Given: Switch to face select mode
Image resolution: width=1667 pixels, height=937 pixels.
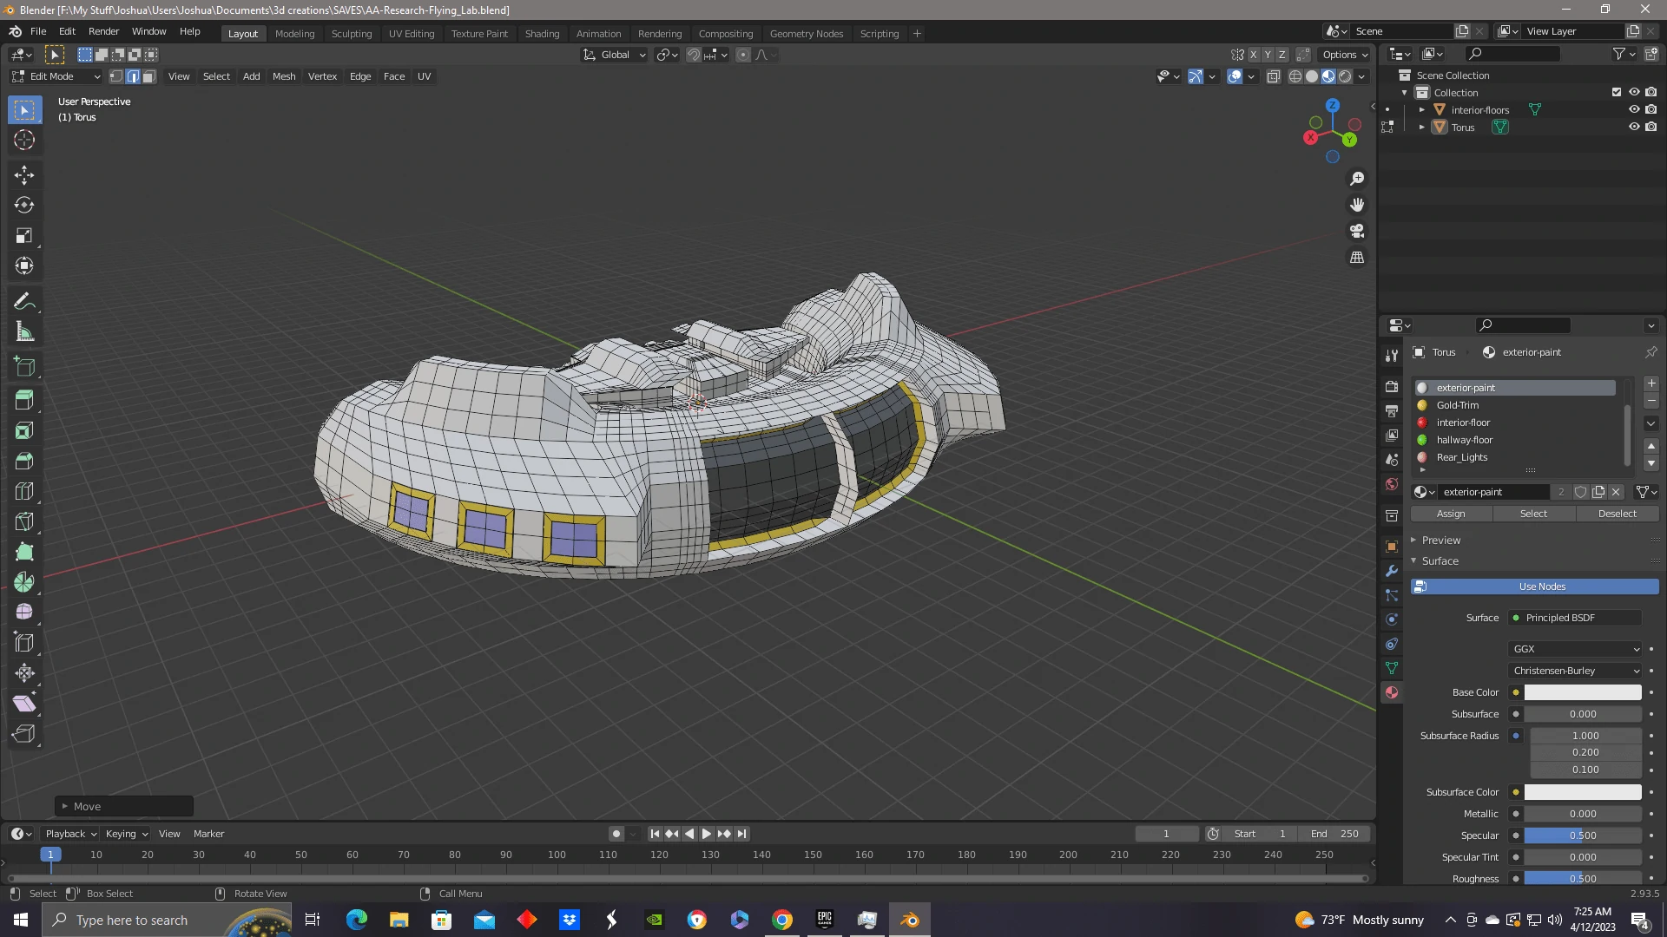Looking at the screenshot, I should (x=148, y=76).
